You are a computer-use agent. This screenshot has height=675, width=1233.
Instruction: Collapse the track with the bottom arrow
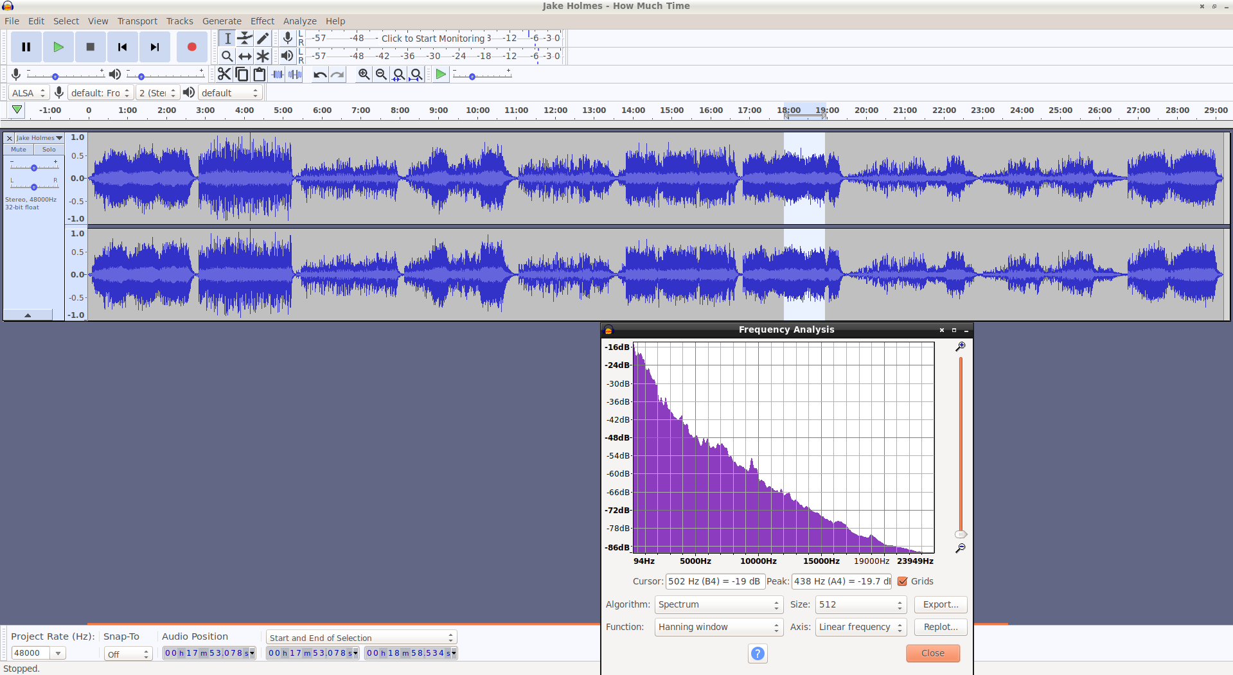28,315
